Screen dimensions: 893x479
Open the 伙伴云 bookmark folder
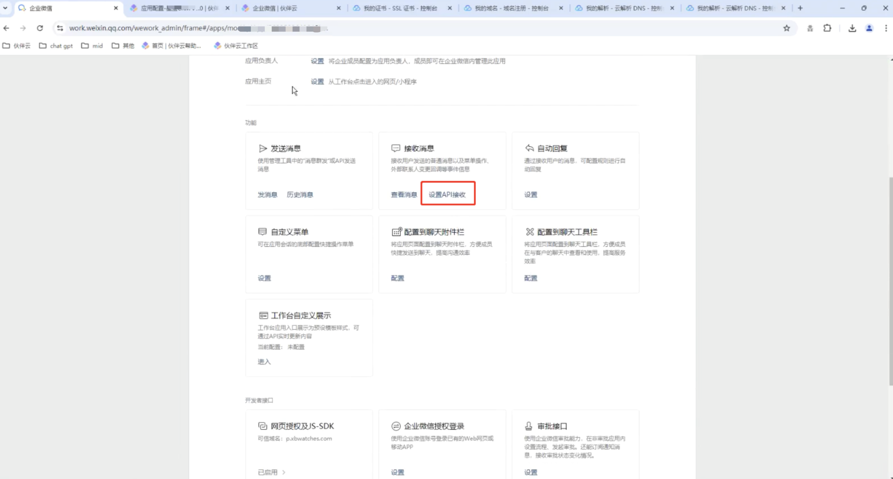point(16,46)
